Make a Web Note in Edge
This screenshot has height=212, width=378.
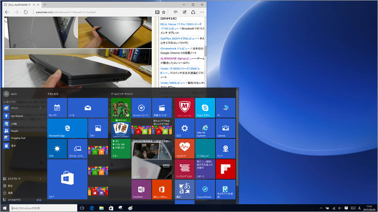pyautogui.click(x=184, y=12)
